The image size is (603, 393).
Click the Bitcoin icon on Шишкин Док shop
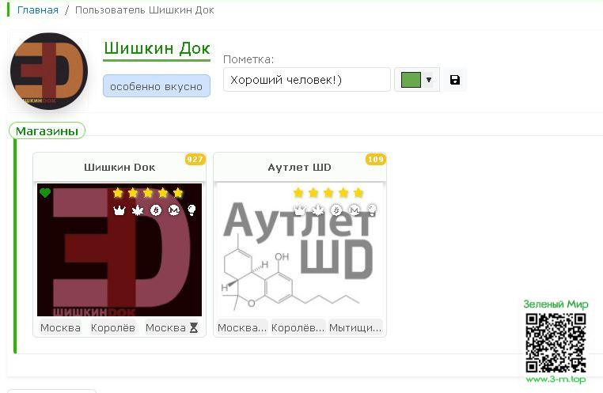click(x=156, y=210)
